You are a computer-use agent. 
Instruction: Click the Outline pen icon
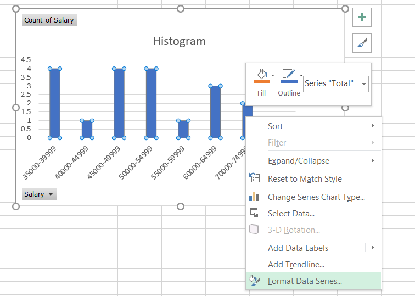289,76
